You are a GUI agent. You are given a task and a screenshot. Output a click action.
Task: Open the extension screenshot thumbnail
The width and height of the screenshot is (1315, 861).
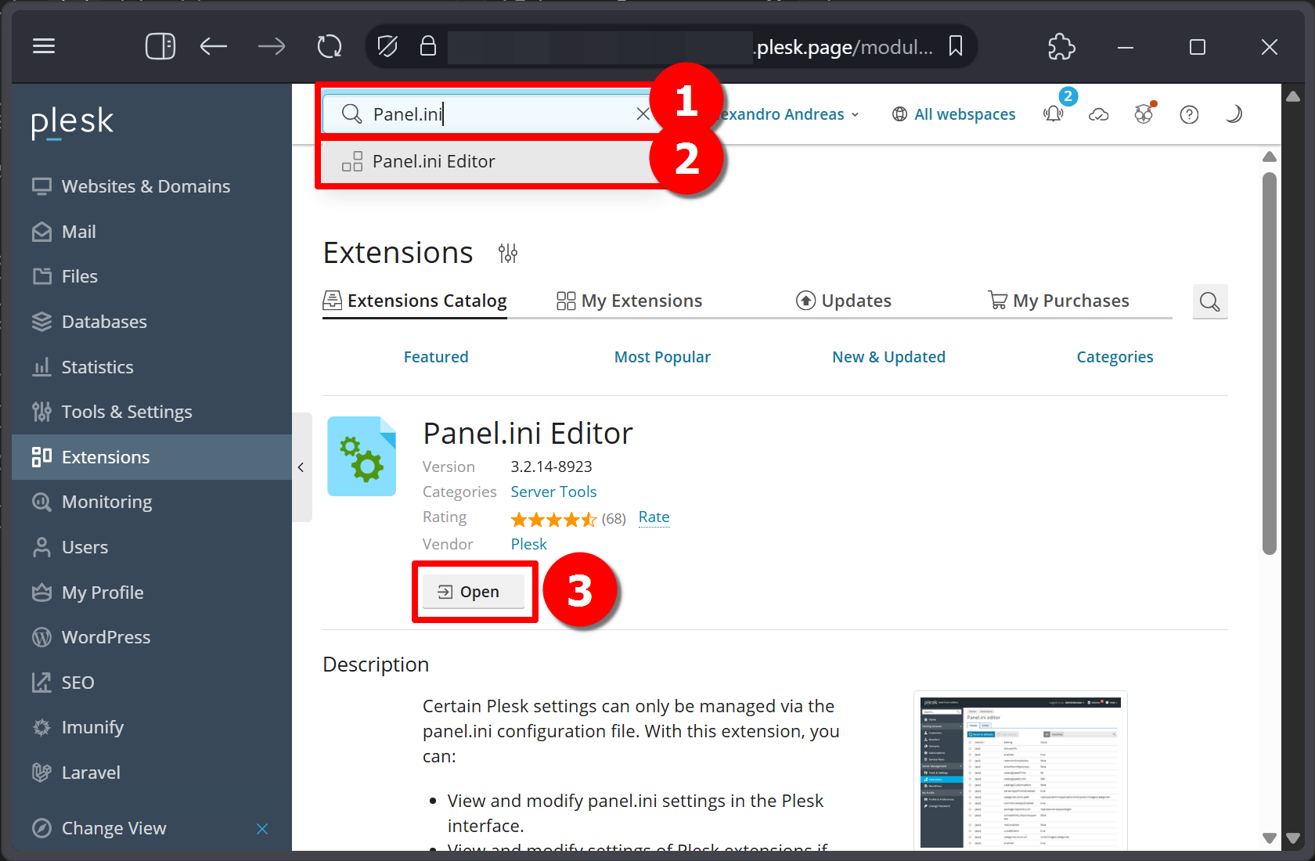coord(1021,770)
